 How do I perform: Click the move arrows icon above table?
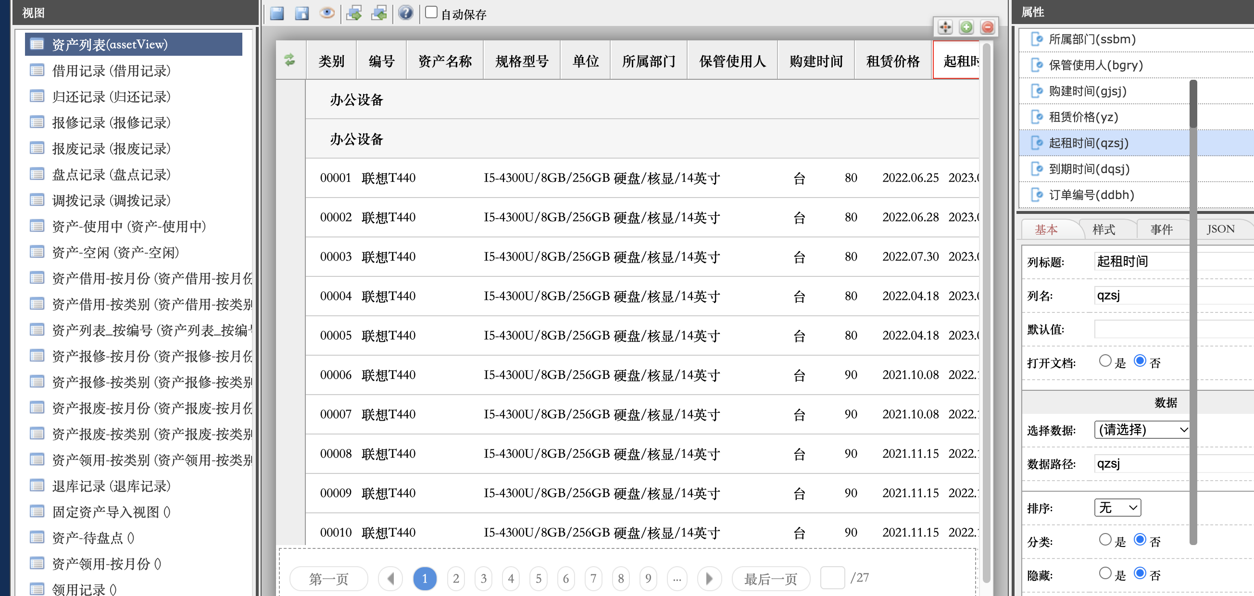click(x=945, y=27)
